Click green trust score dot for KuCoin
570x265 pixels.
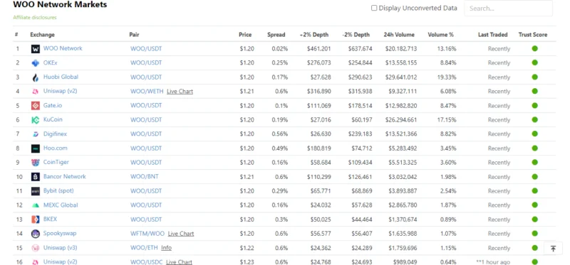(x=534, y=119)
